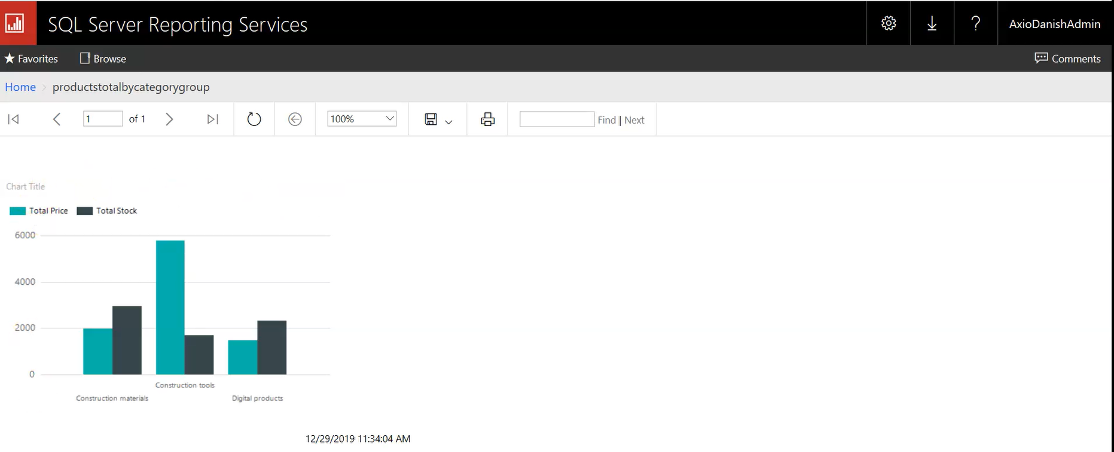
Task: Switch to Browse view
Action: coord(103,59)
